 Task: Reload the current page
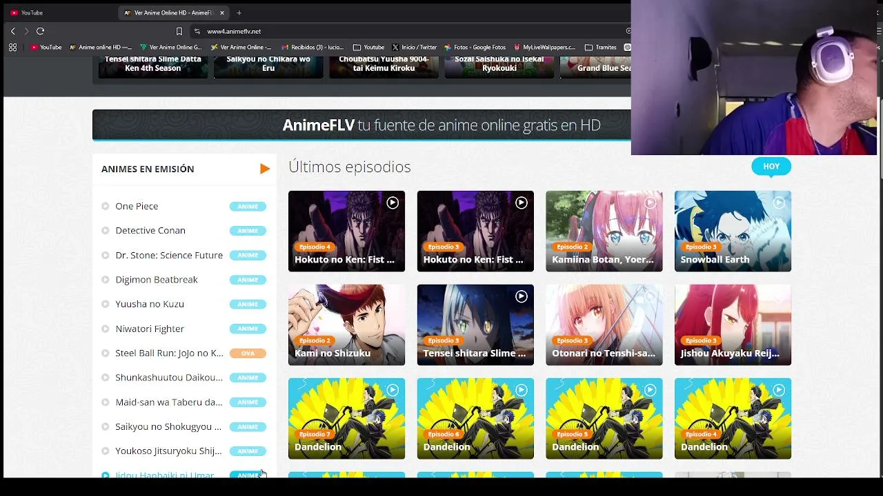pyautogui.click(x=40, y=31)
